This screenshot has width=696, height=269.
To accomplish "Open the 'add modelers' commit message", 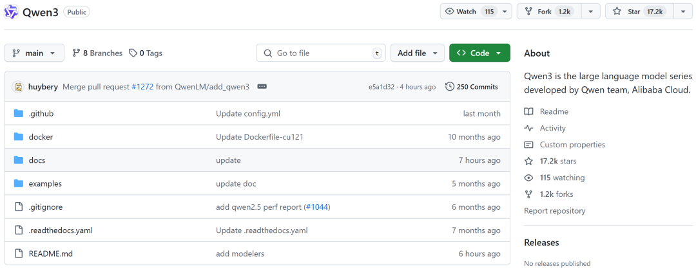I will click(x=240, y=254).
